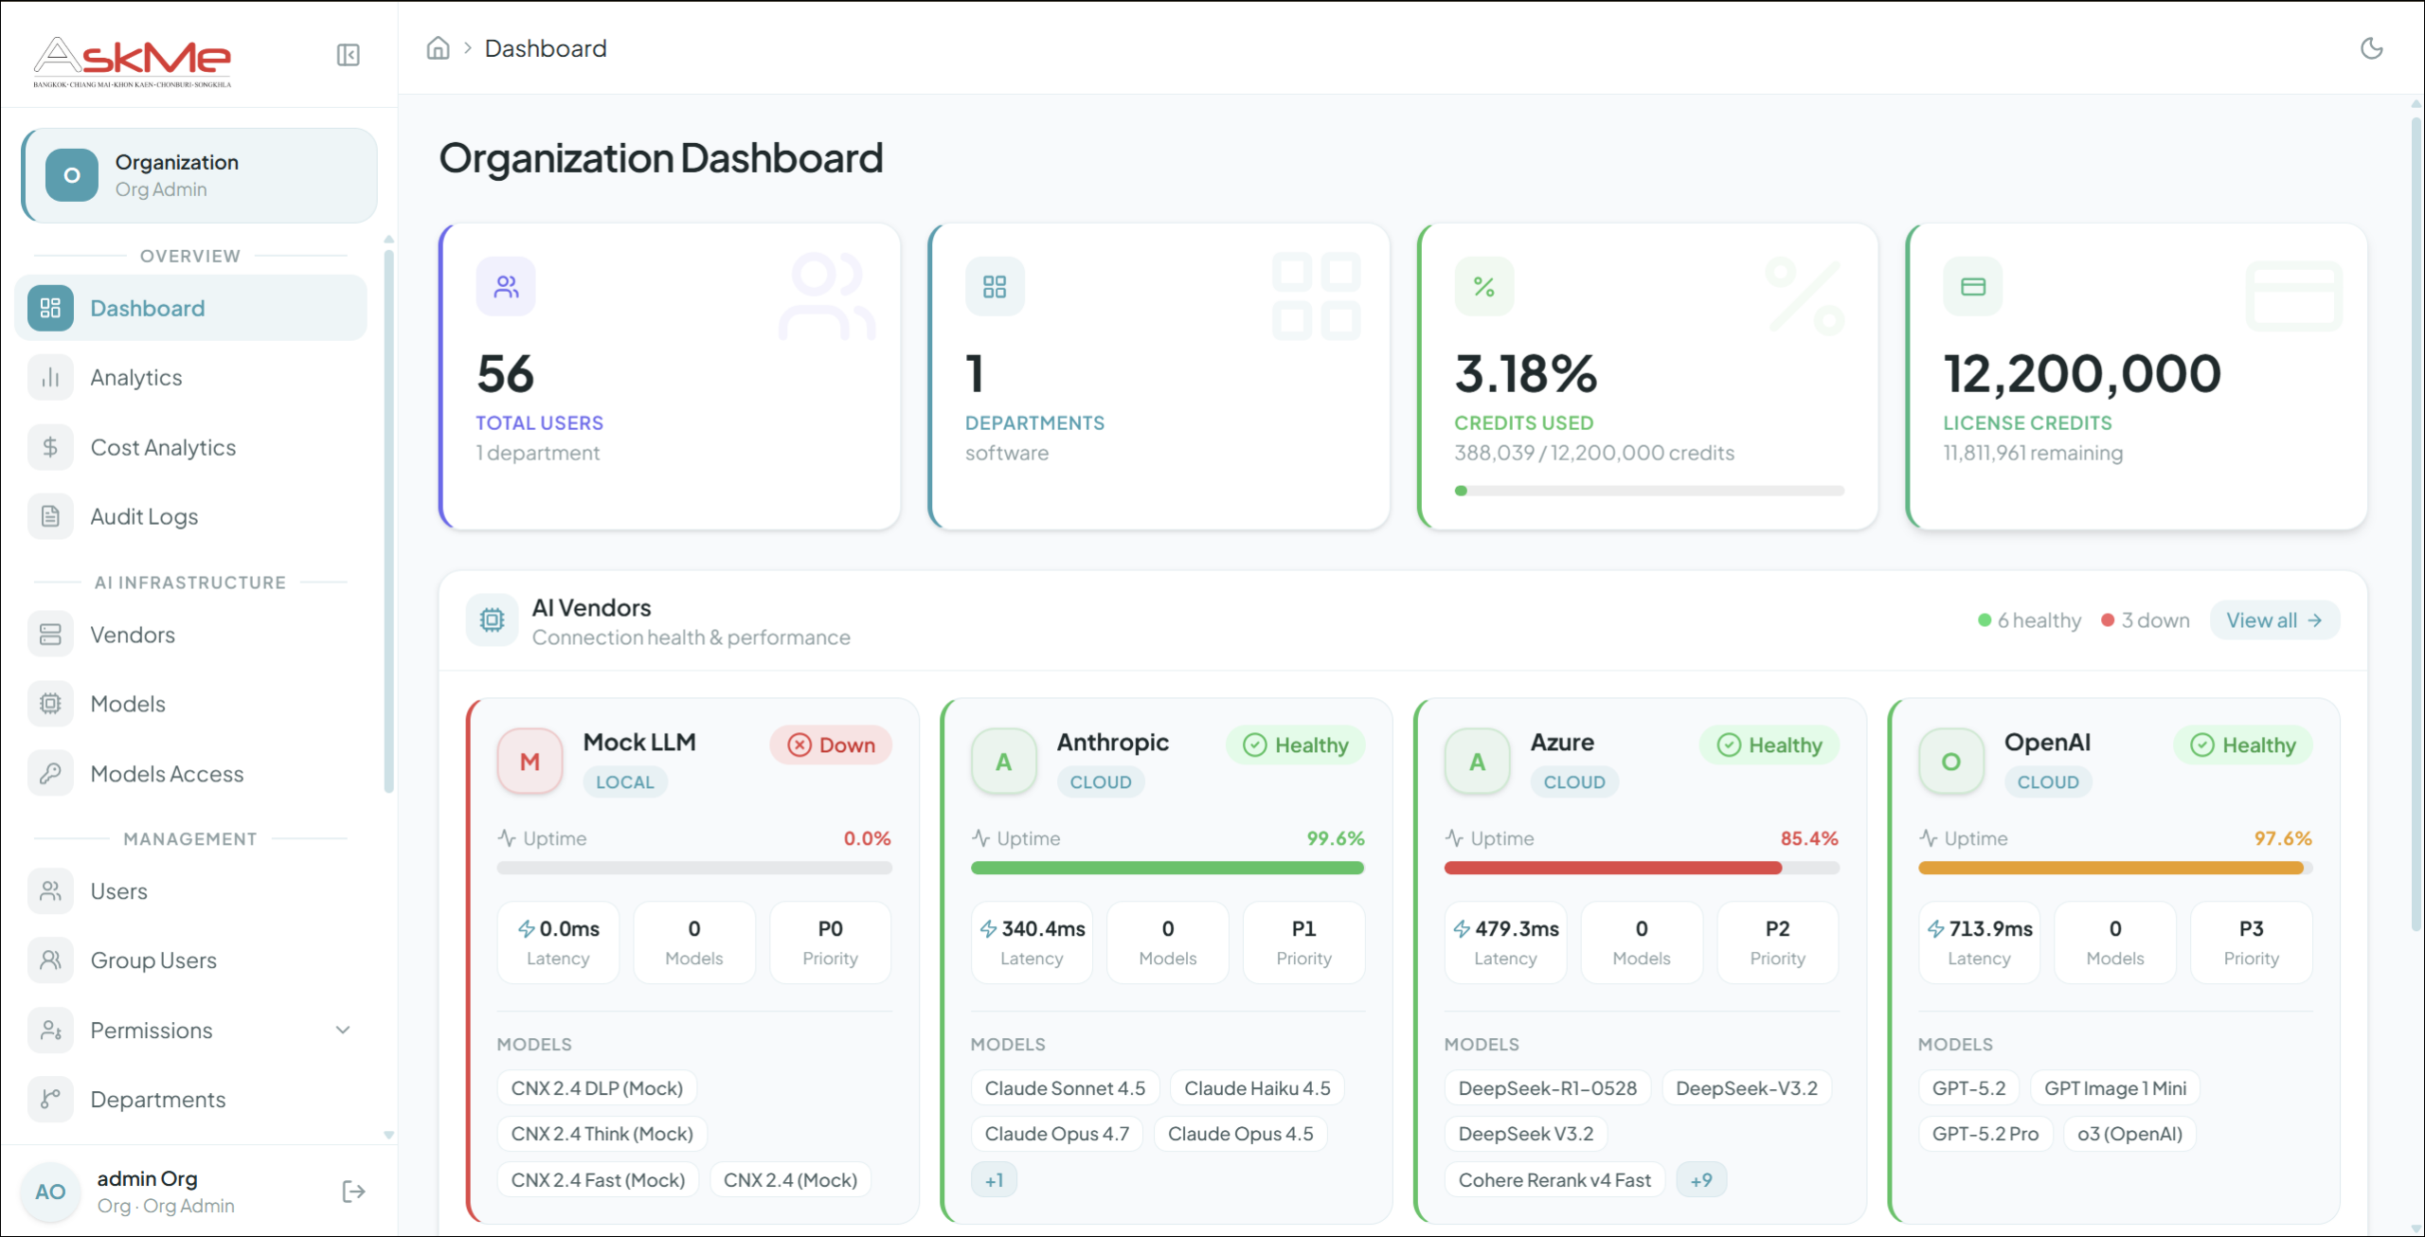2425x1237 pixels.
Task: Open the Organization switcher card
Action: point(199,175)
